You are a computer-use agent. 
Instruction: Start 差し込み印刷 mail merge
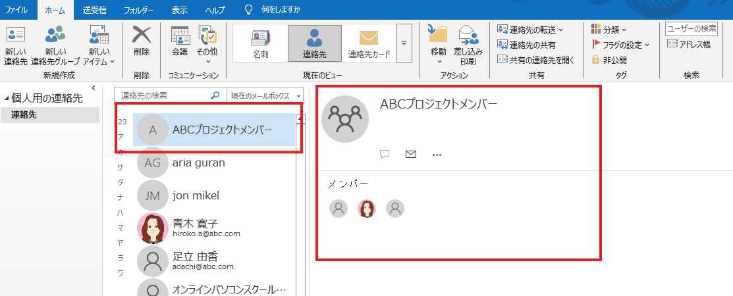tap(468, 45)
